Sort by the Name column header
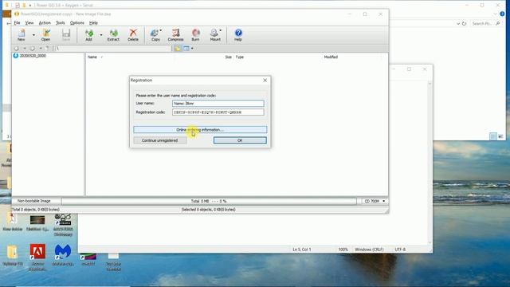Screen dimensions: 510x287 click(92, 57)
